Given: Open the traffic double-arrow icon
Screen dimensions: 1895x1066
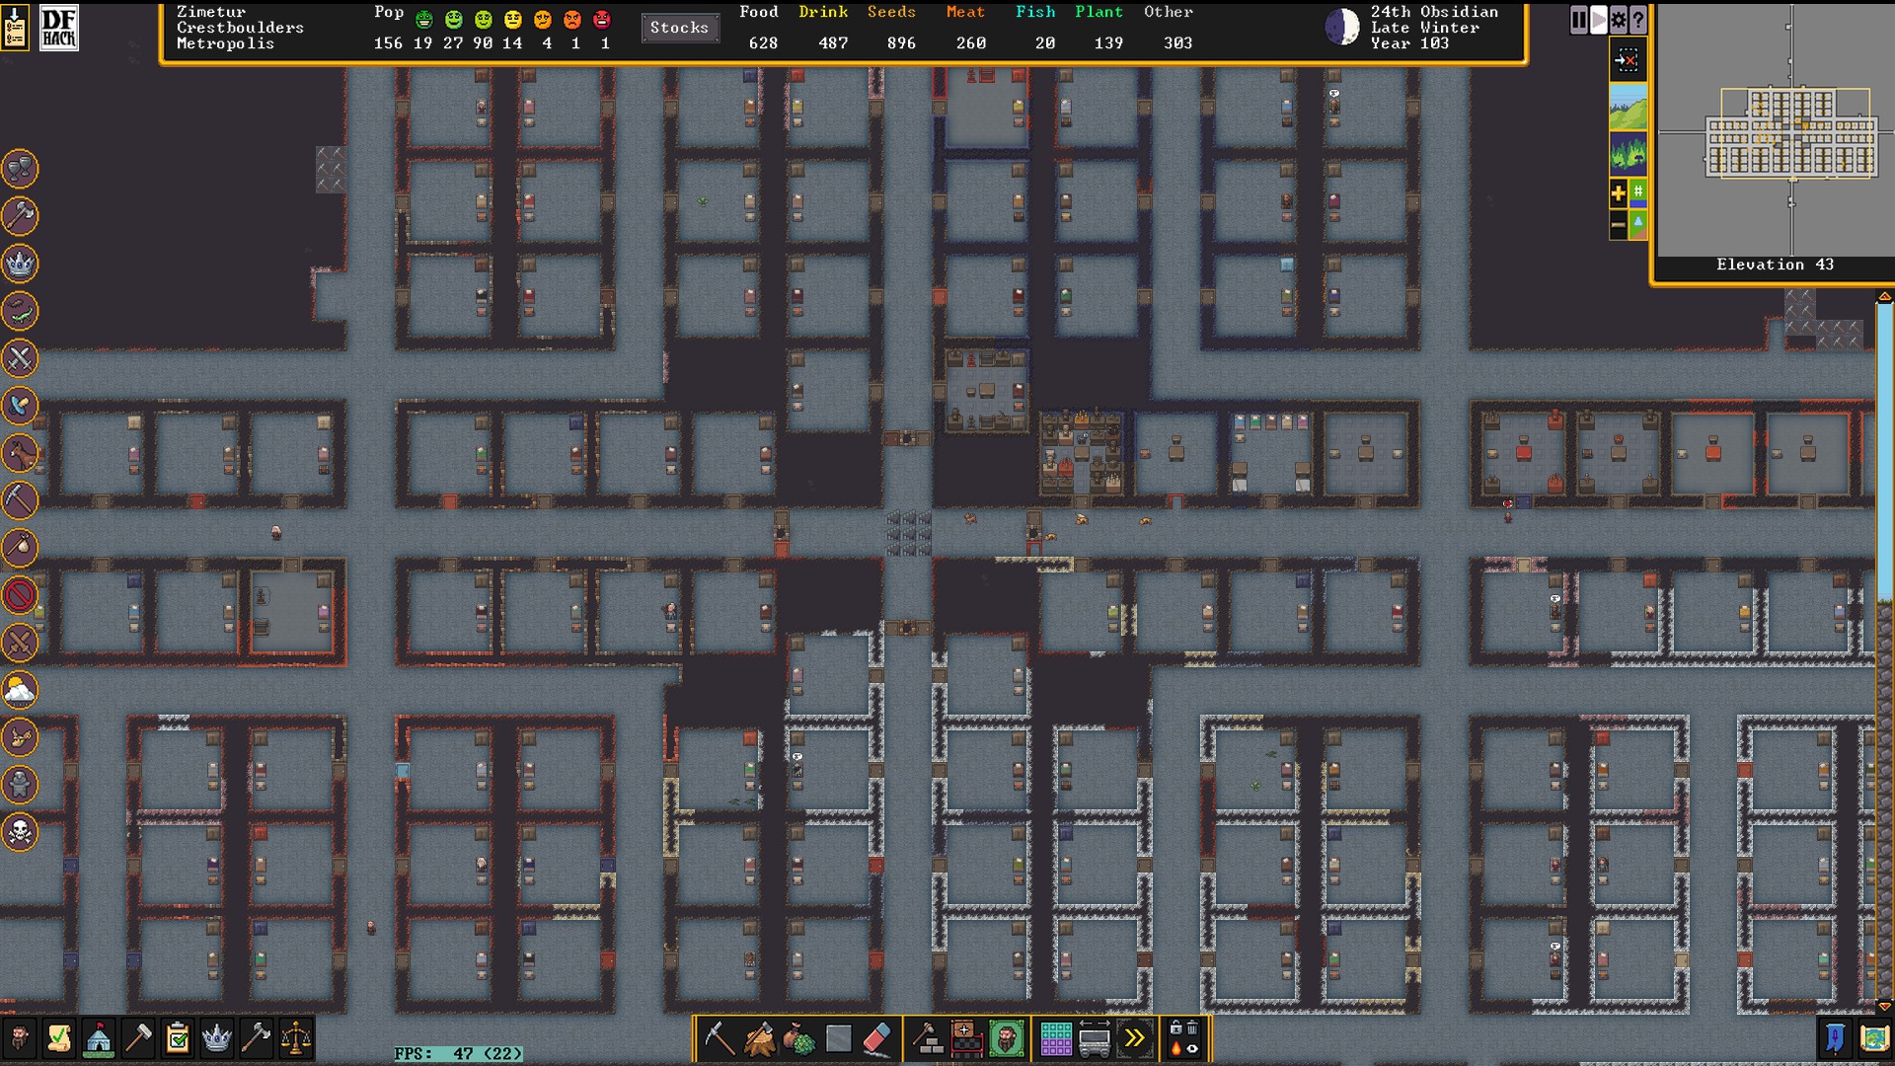Looking at the screenshot, I should (x=1134, y=1038).
